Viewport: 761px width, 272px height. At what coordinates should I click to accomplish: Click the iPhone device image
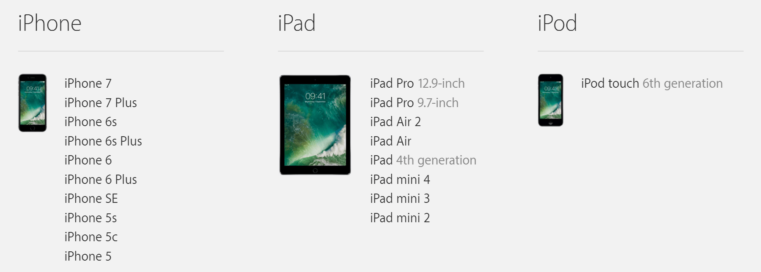tap(33, 103)
